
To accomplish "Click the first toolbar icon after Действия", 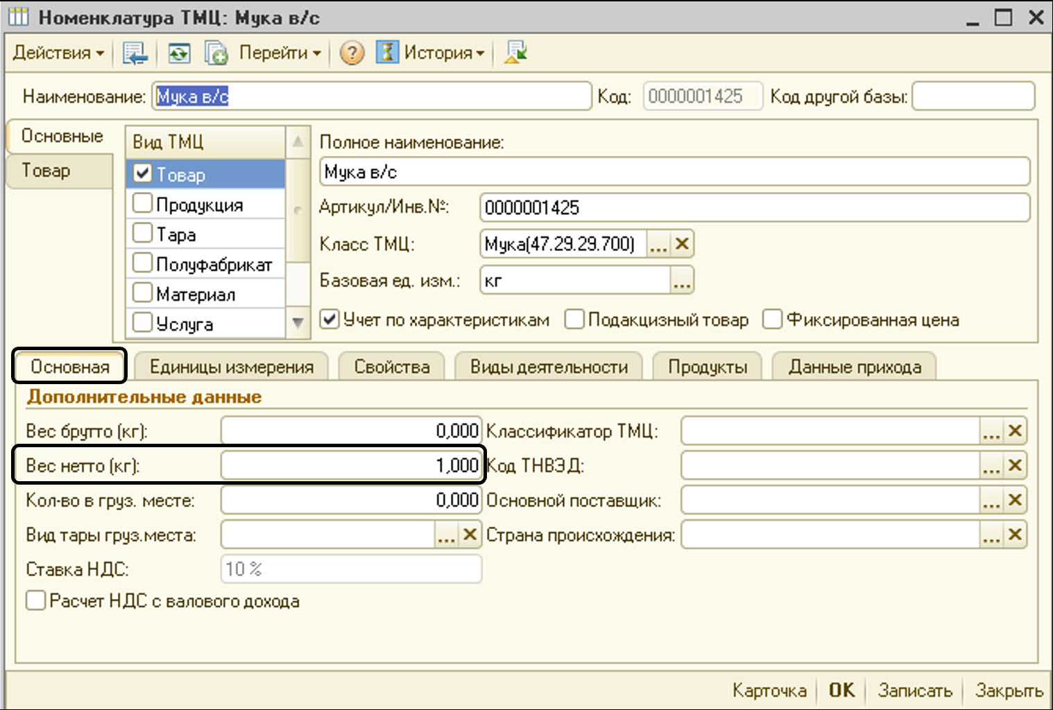I will pyautogui.click(x=135, y=53).
